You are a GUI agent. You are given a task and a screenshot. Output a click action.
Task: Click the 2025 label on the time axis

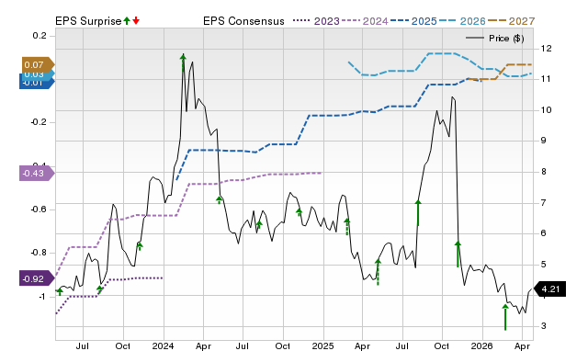322,346
